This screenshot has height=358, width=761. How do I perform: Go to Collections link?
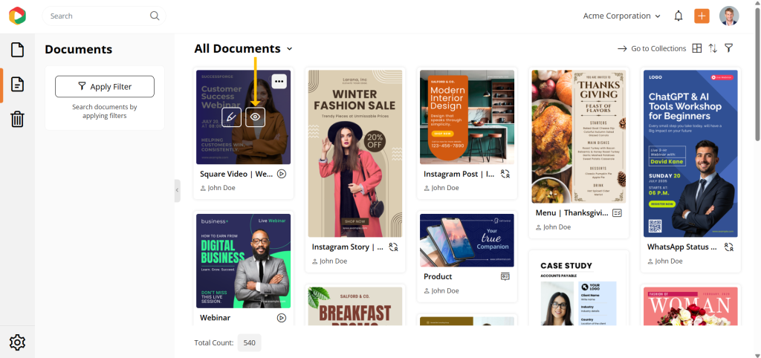click(651, 48)
